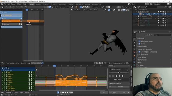Switch to rendered viewport shading
The width and height of the screenshot is (172, 96).
click(128, 10)
